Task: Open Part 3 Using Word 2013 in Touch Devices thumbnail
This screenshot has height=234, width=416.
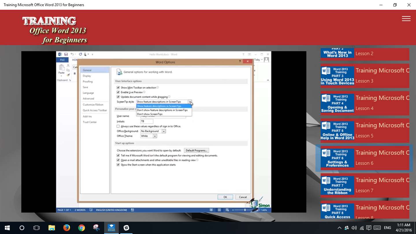Action: tap(337, 76)
